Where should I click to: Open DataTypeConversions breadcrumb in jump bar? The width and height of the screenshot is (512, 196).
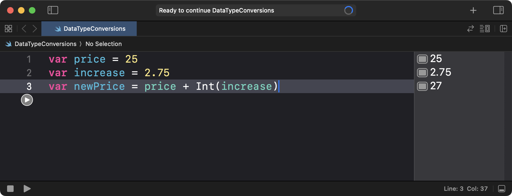(x=45, y=44)
